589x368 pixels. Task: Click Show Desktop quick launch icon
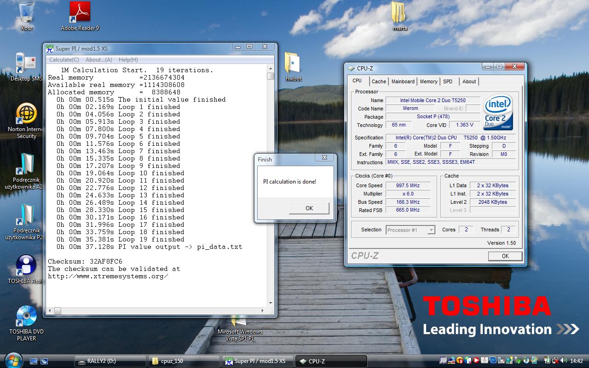[x=34, y=361]
